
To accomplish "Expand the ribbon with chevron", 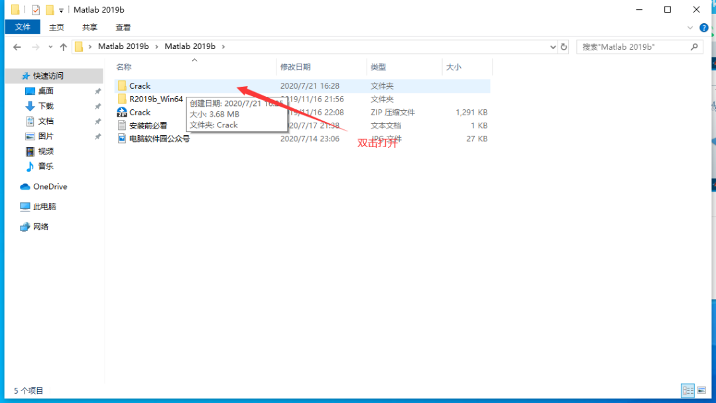I will click(689, 28).
